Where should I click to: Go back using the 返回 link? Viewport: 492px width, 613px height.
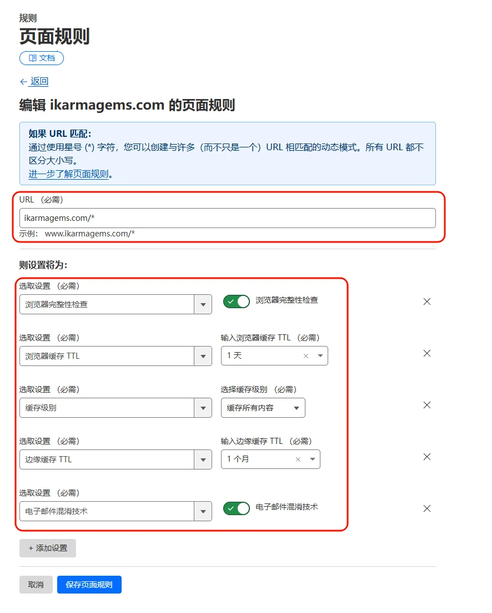click(34, 81)
